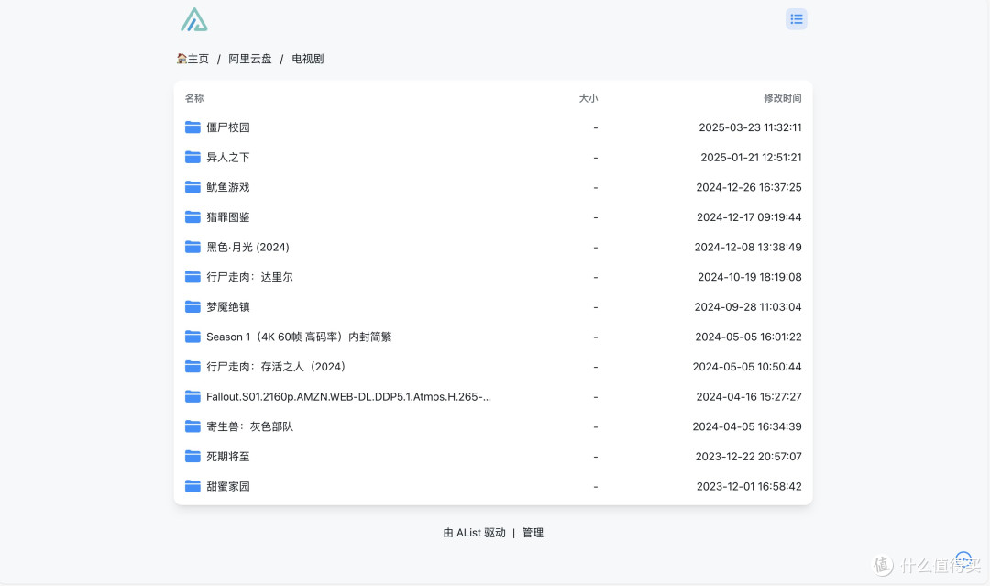Click the date 2024-05-05 16:01:22
This screenshot has height=586, width=990.
(748, 337)
